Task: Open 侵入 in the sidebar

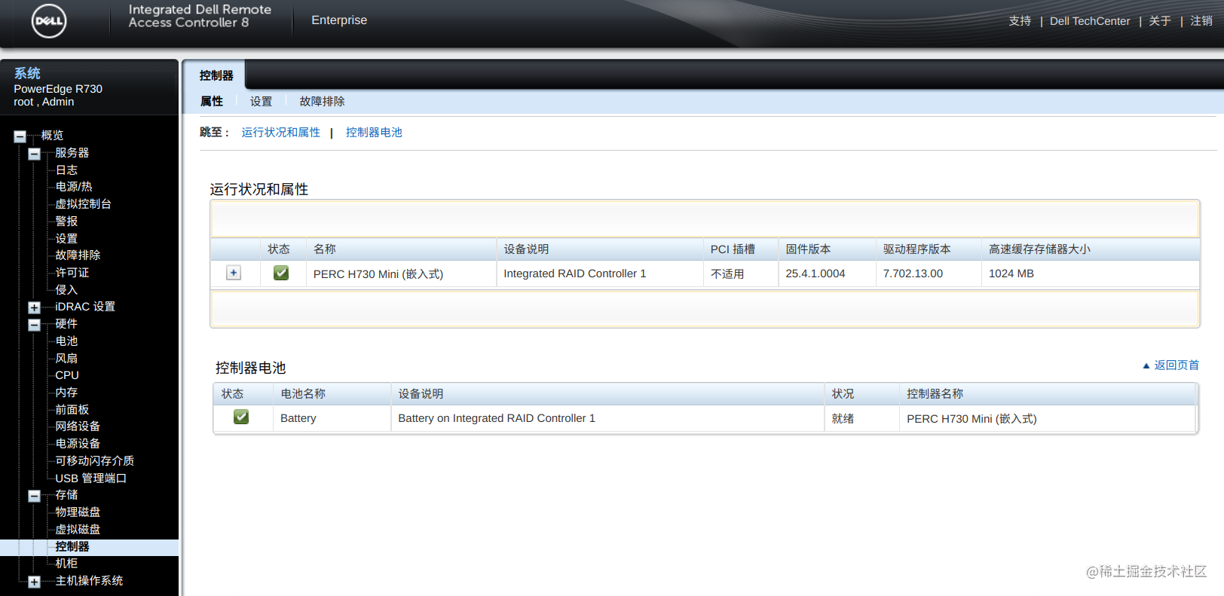Action: click(66, 289)
